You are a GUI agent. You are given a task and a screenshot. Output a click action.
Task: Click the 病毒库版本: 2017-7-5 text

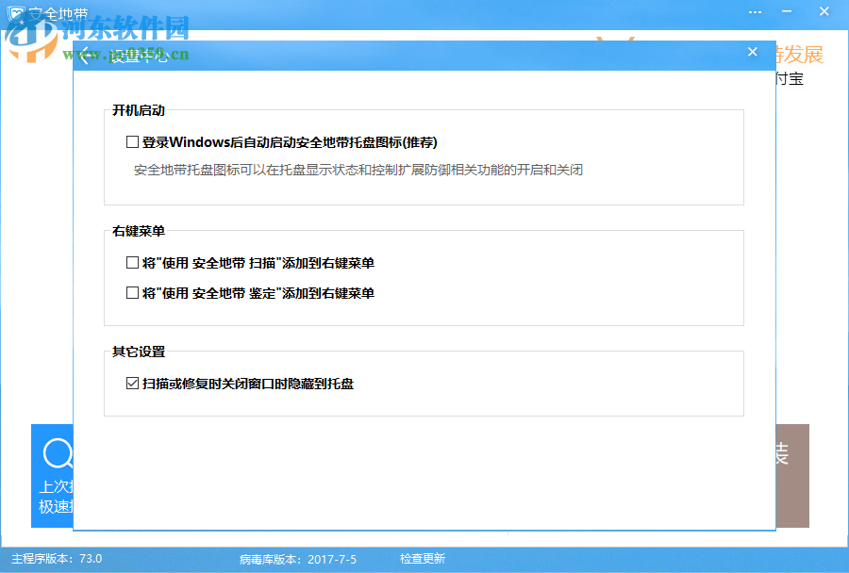click(298, 560)
